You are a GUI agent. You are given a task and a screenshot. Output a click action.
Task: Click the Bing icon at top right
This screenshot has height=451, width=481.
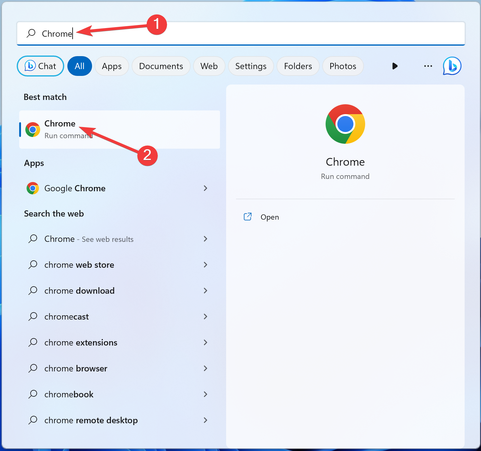[452, 66]
